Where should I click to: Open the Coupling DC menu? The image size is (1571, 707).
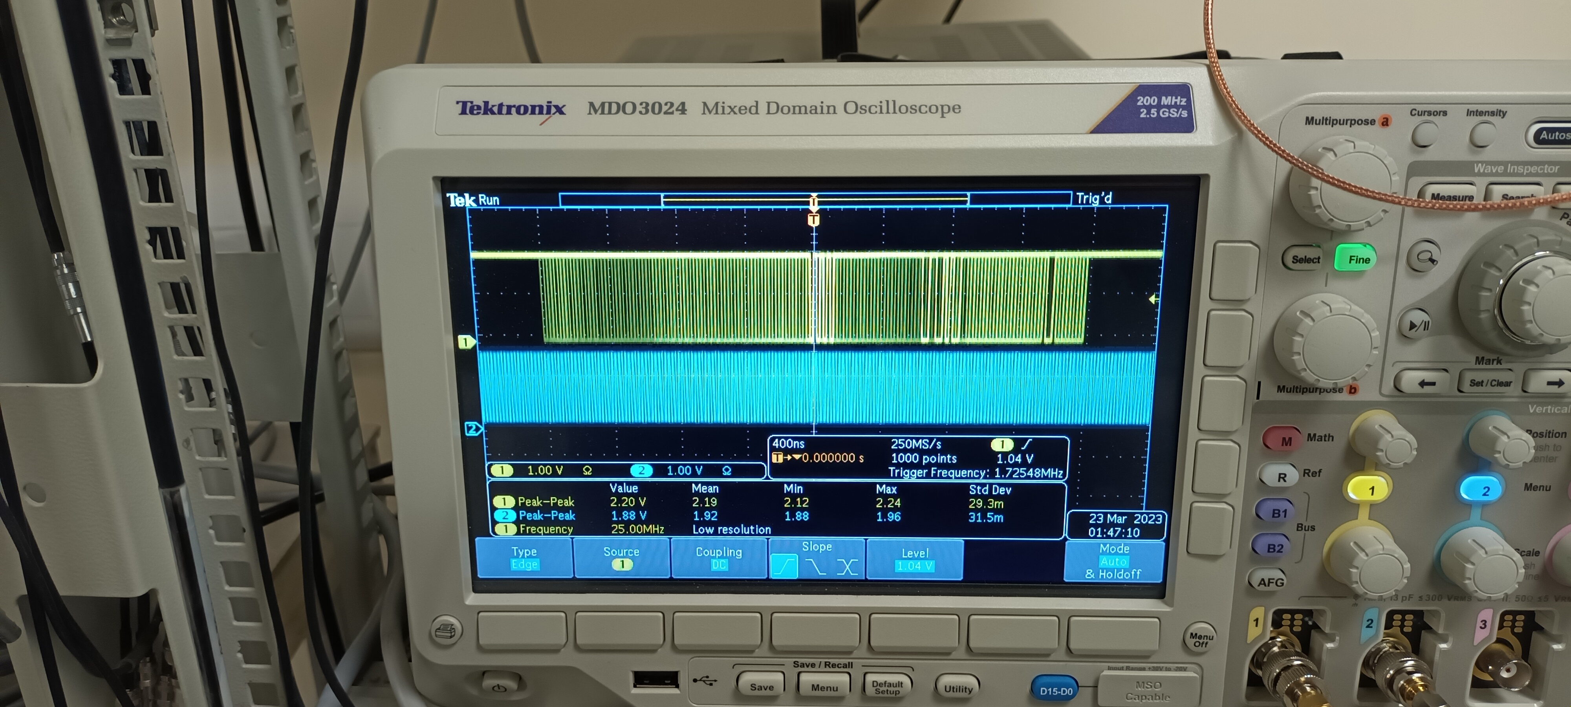718,557
